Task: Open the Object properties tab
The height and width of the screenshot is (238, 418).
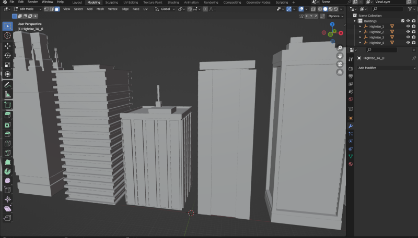Action: tap(351, 118)
